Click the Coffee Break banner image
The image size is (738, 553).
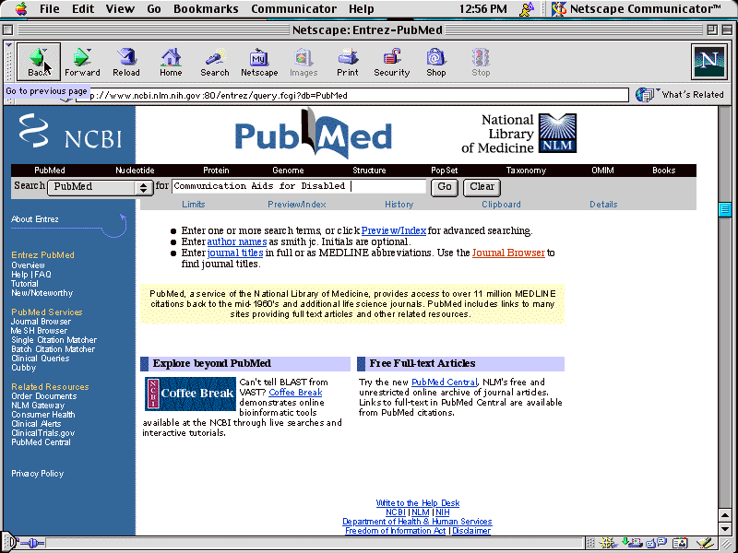[x=190, y=394]
